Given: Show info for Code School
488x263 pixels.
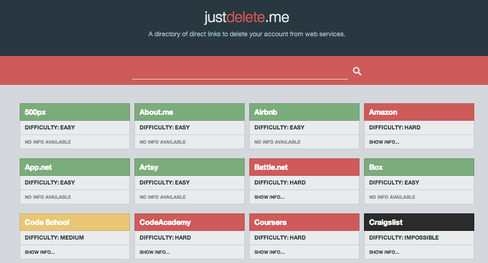Looking at the screenshot, I should [x=40, y=252].
